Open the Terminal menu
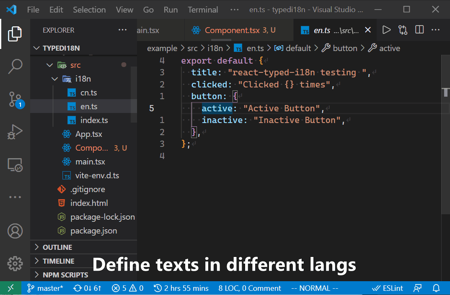 pyautogui.click(x=203, y=10)
